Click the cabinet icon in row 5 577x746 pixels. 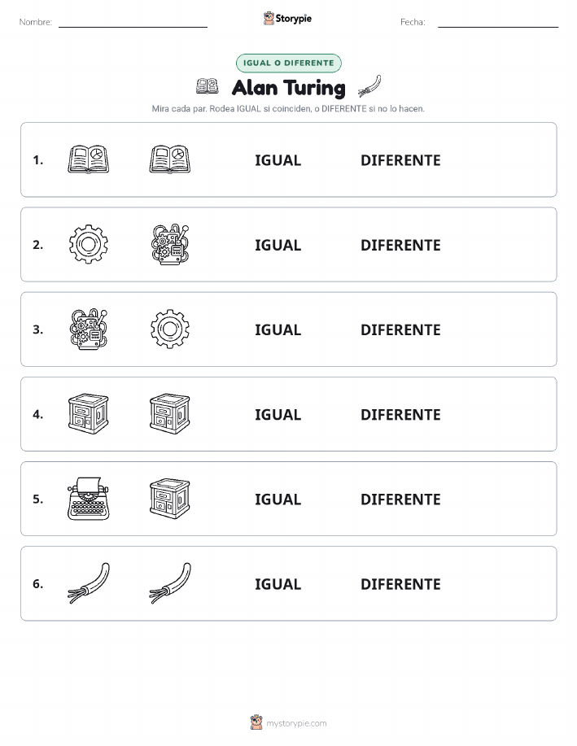[x=170, y=499]
